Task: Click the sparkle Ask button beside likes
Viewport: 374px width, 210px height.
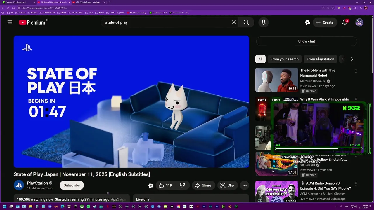Action: point(151,185)
